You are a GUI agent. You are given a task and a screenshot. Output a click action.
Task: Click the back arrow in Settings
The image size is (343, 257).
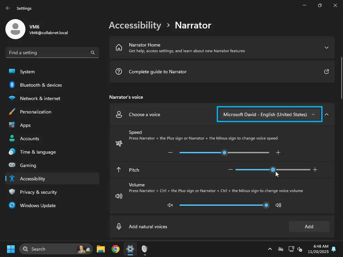coord(8,8)
